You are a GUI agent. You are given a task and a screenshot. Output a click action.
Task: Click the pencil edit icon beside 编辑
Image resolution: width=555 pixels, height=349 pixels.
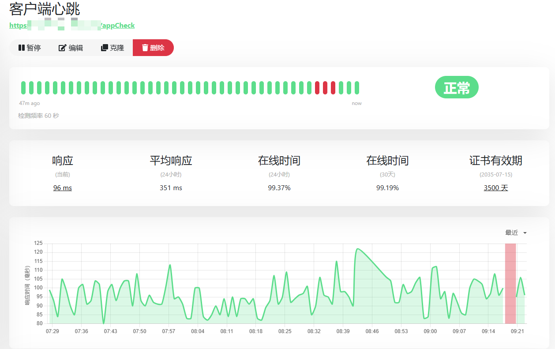click(x=62, y=48)
